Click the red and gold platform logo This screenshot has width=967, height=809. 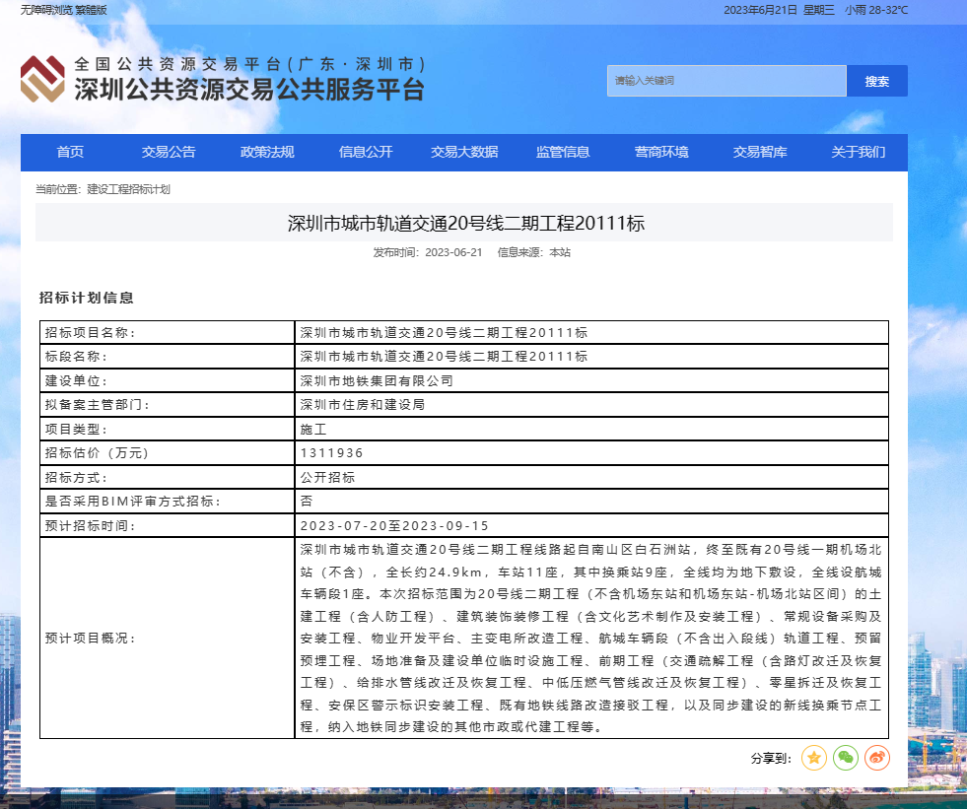click(x=42, y=79)
